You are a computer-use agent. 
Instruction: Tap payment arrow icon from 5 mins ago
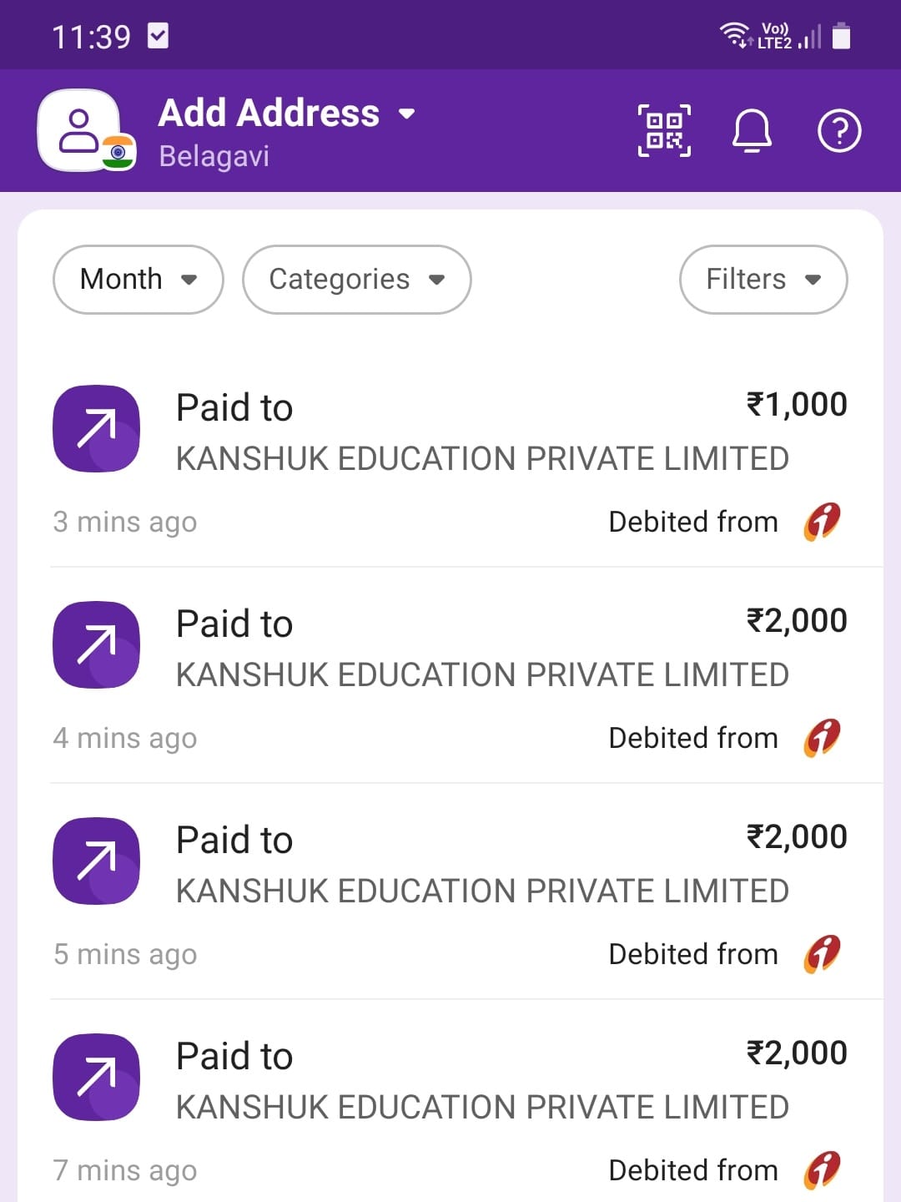point(96,861)
